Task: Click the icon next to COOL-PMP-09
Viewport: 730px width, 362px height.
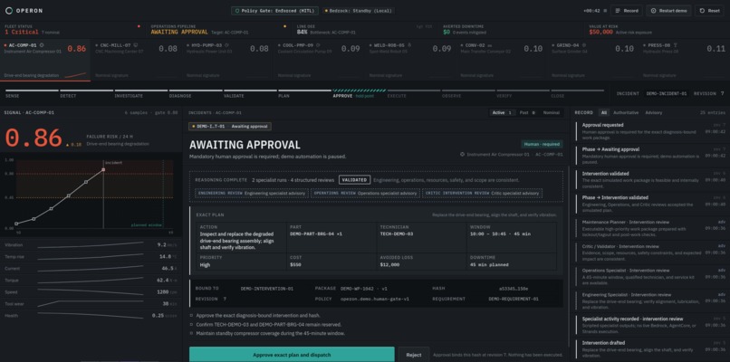Action: tap(318, 45)
